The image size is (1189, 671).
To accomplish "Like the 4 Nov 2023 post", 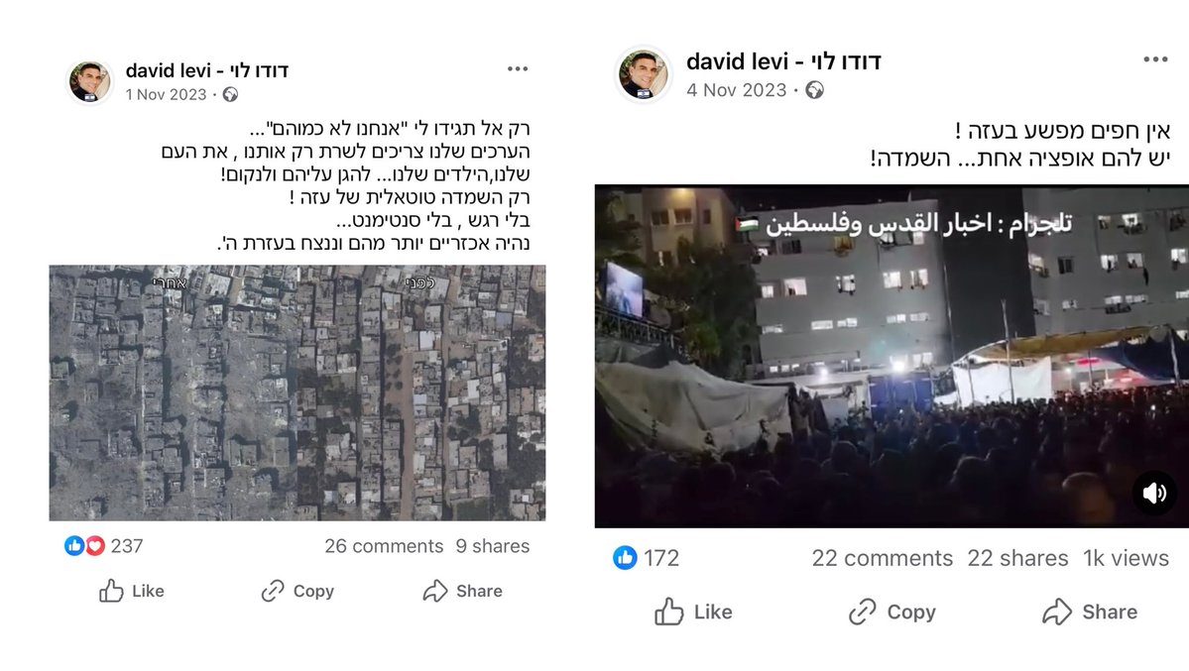I will pyautogui.click(x=693, y=612).
